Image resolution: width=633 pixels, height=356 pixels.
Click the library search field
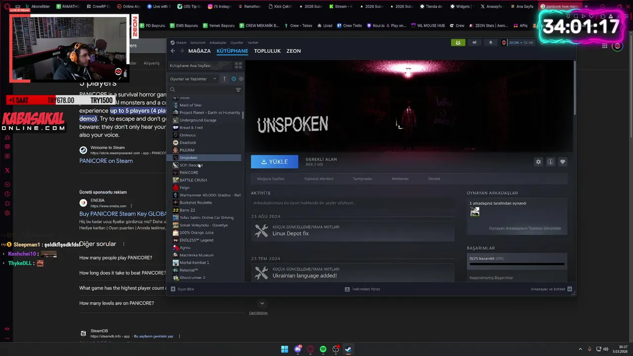[x=203, y=90]
